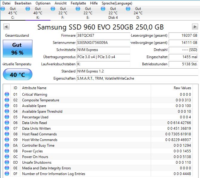This screenshot has height=178, width=200.
Task: Click the Raw Values column header
Action: [x=182, y=88]
